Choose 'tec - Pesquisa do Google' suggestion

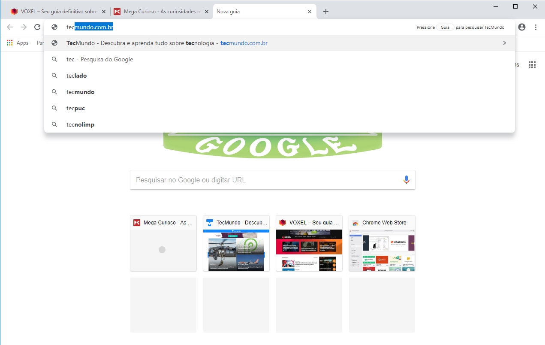(x=280, y=59)
